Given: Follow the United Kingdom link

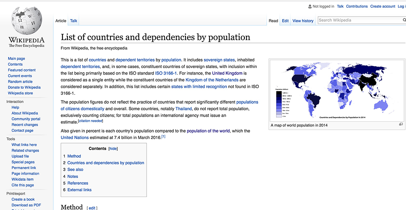Looking at the screenshot, I should click(x=227, y=73).
